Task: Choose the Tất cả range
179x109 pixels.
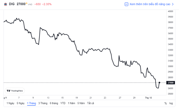Action: point(91,103)
